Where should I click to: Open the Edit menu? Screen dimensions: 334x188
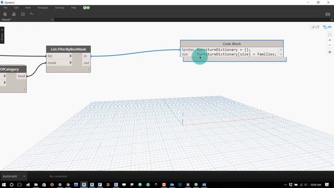[x=16, y=8]
